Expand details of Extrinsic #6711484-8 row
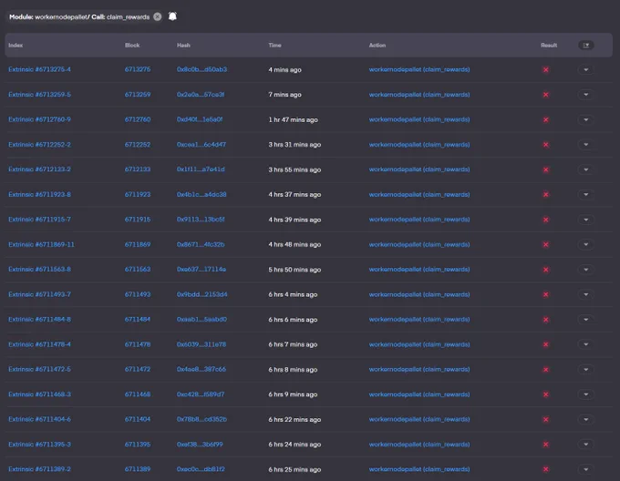 tap(586, 320)
